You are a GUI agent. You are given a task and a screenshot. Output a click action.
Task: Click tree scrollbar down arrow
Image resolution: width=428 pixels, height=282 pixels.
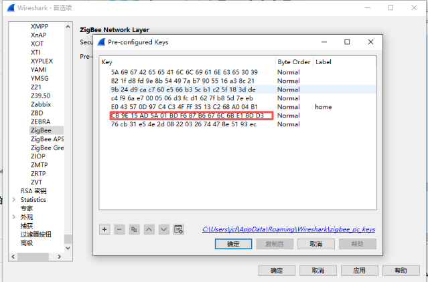tap(68, 248)
